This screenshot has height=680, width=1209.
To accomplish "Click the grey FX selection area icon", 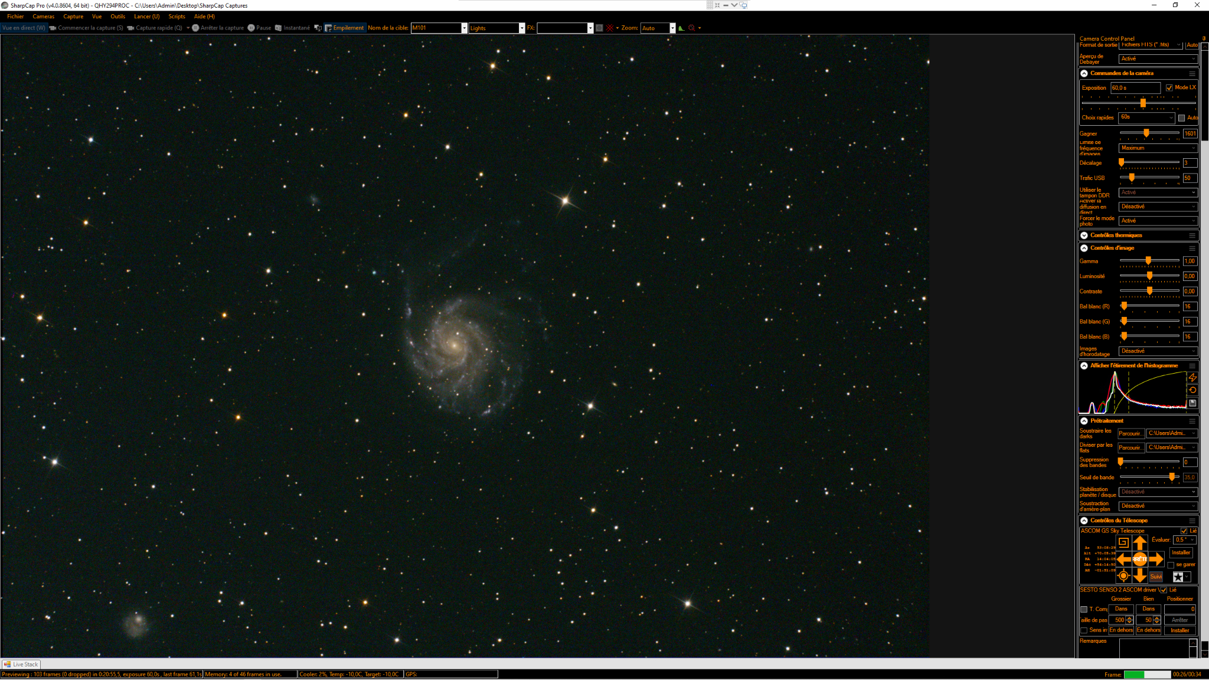I will (599, 28).
